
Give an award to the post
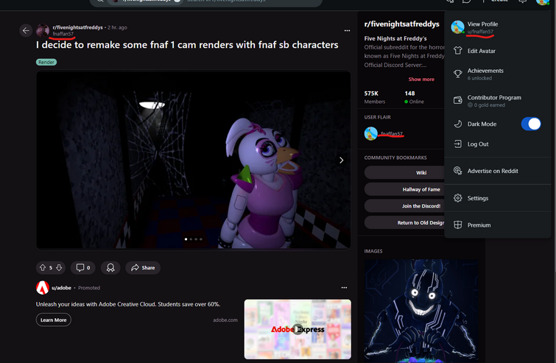(x=110, y=267)
